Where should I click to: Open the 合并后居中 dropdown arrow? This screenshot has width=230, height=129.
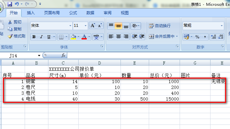(x=177, y=37)
